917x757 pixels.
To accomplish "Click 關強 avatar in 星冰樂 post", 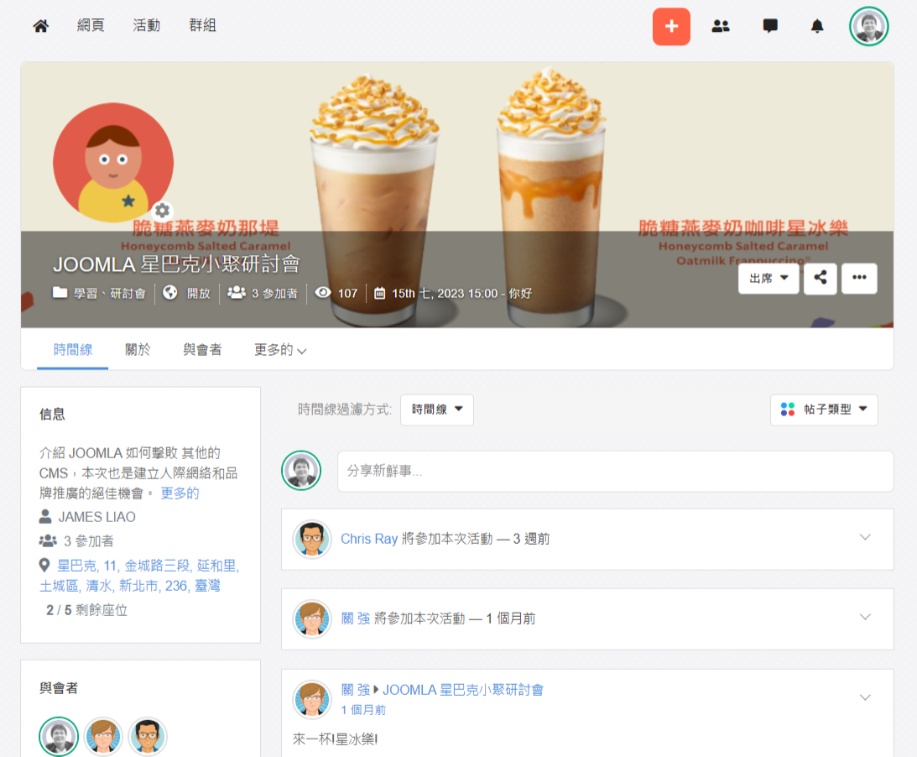I will pos(312,699).
